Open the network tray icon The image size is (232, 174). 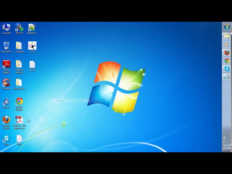229,137
